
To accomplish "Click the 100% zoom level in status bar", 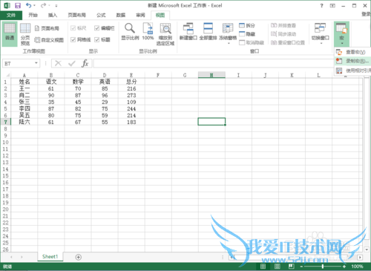I will [357, 267].
